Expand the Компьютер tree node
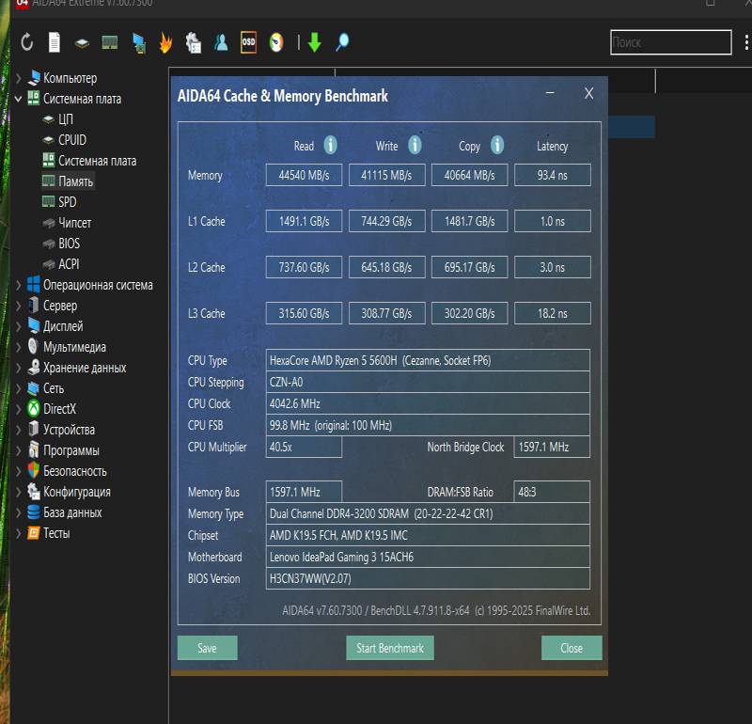 coord(19,78)
